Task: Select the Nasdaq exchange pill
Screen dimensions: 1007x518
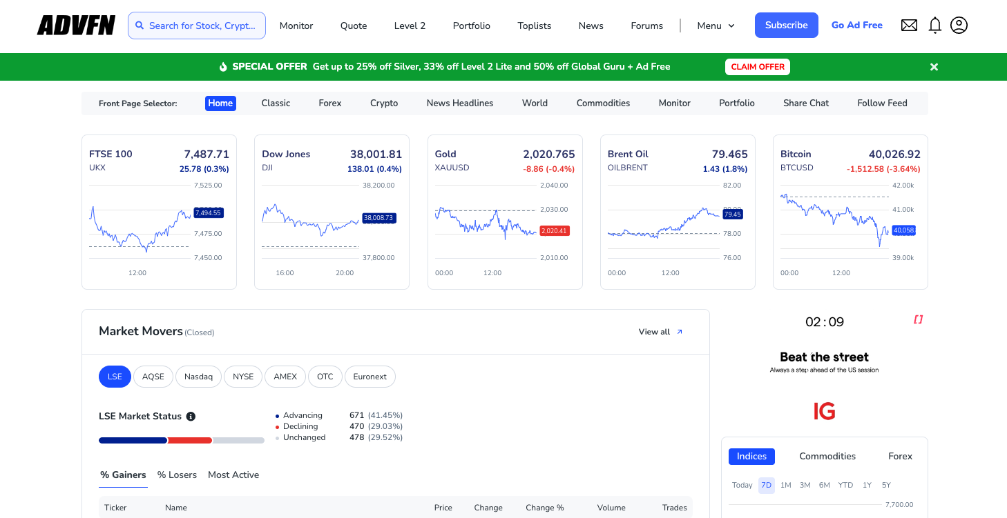Action: (x=199, y=377)
